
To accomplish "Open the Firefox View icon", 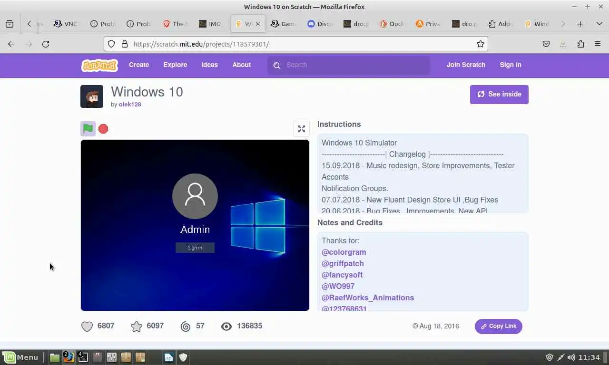I will point(10,24).
